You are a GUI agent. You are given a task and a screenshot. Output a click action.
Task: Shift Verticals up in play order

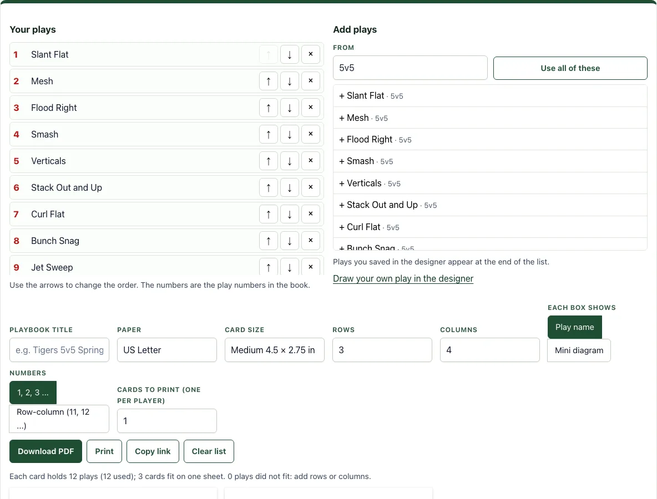(x=269, y=161)
